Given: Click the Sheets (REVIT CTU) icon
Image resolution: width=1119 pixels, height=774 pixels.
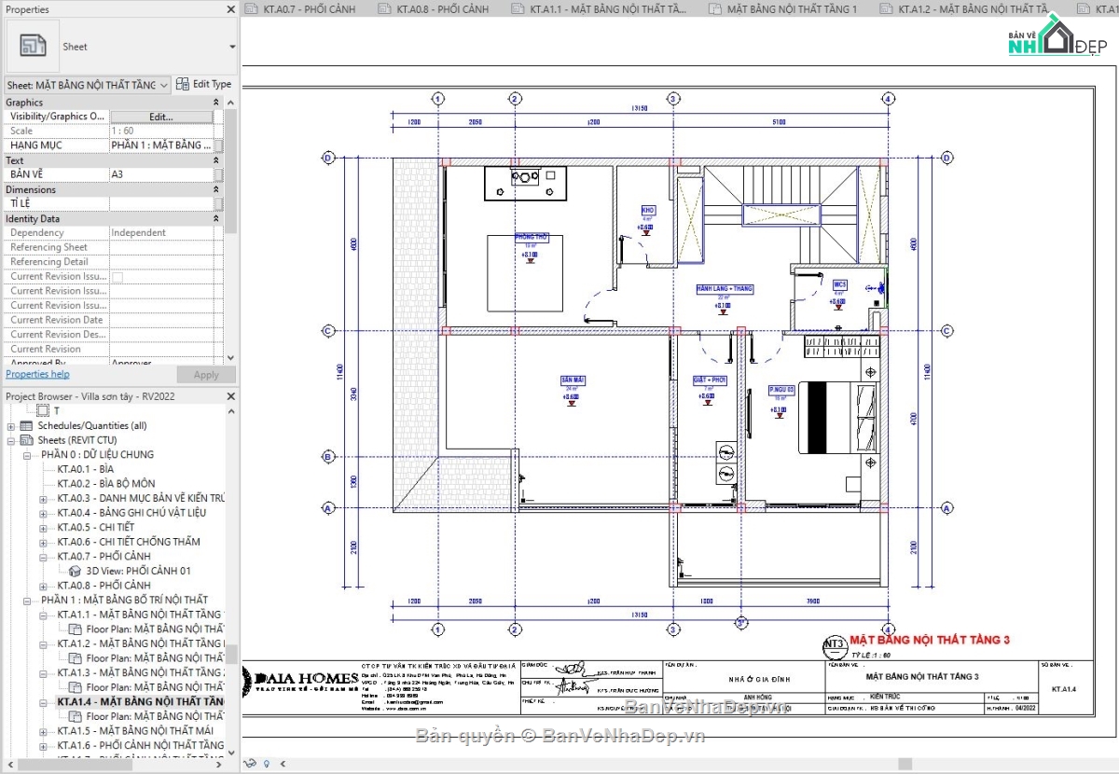Looking at the screenshot, I should (x=27, y=440).
